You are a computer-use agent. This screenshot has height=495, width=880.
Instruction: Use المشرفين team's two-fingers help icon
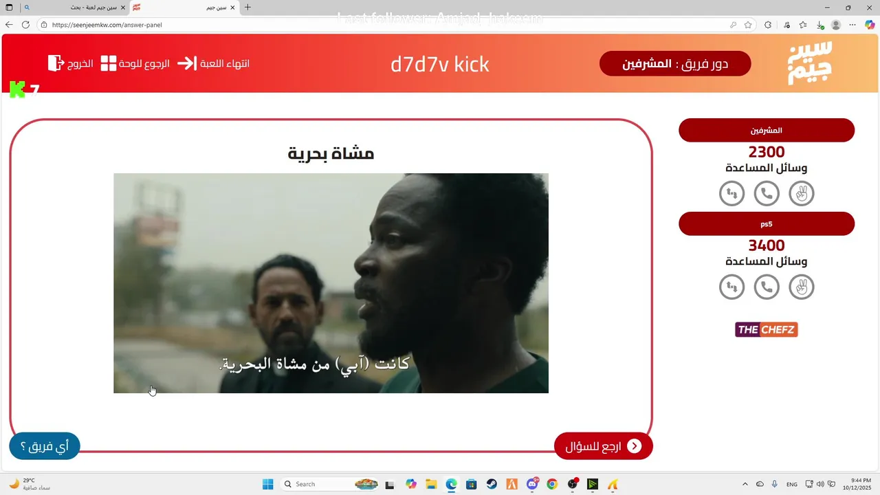click(801, 194)
